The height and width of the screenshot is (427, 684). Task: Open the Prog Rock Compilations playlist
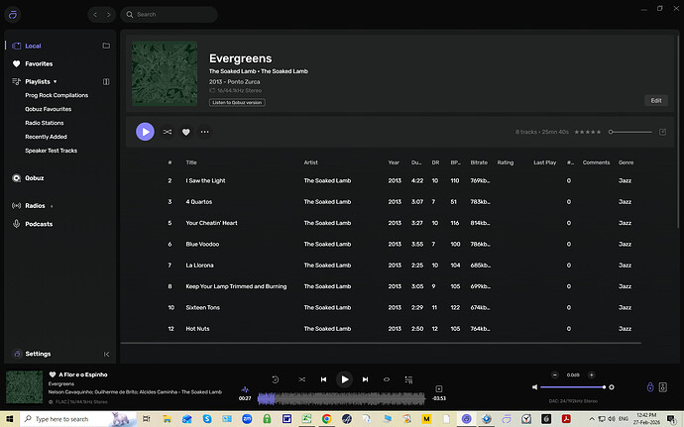click(57, 95)
